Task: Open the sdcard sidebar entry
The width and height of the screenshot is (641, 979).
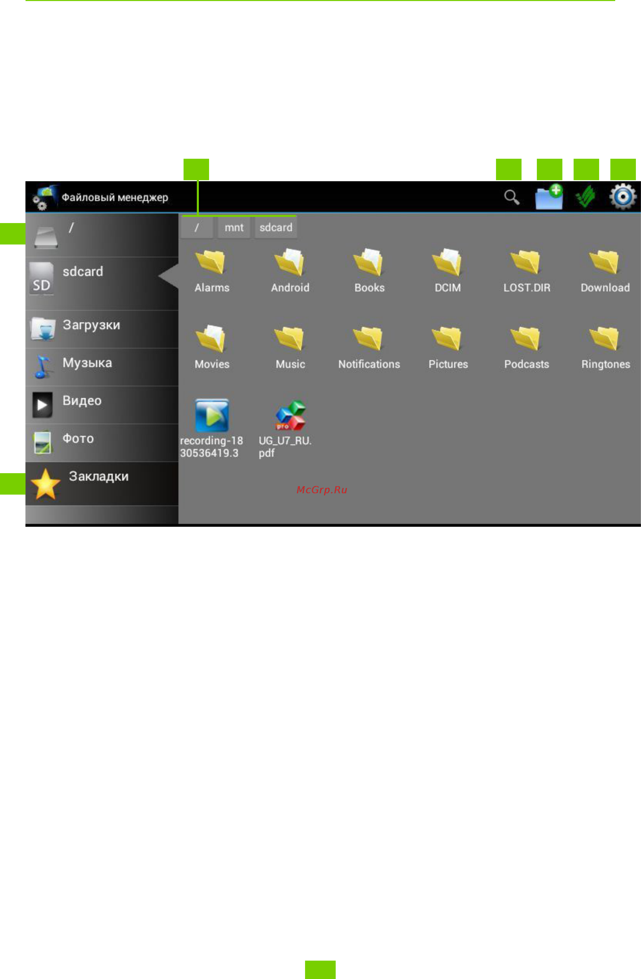Action: pos(102,284)
